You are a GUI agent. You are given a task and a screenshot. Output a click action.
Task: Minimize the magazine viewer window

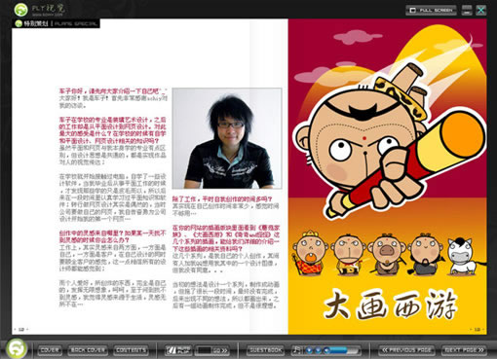(467, 10)
